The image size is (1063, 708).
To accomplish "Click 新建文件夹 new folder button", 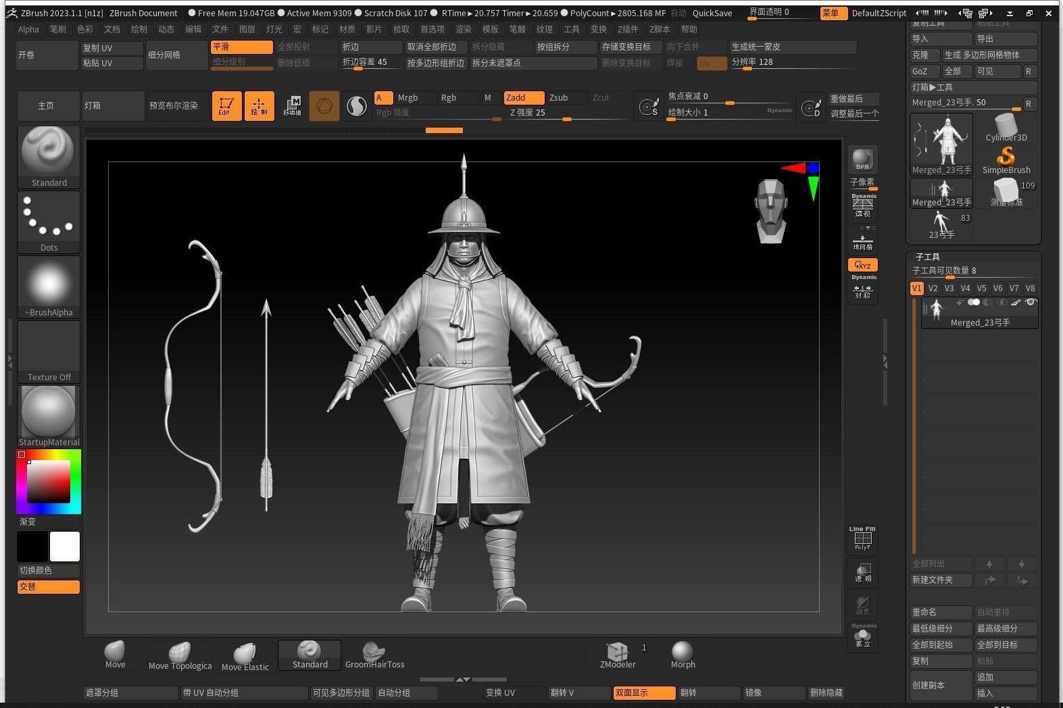I will (941, 580).
